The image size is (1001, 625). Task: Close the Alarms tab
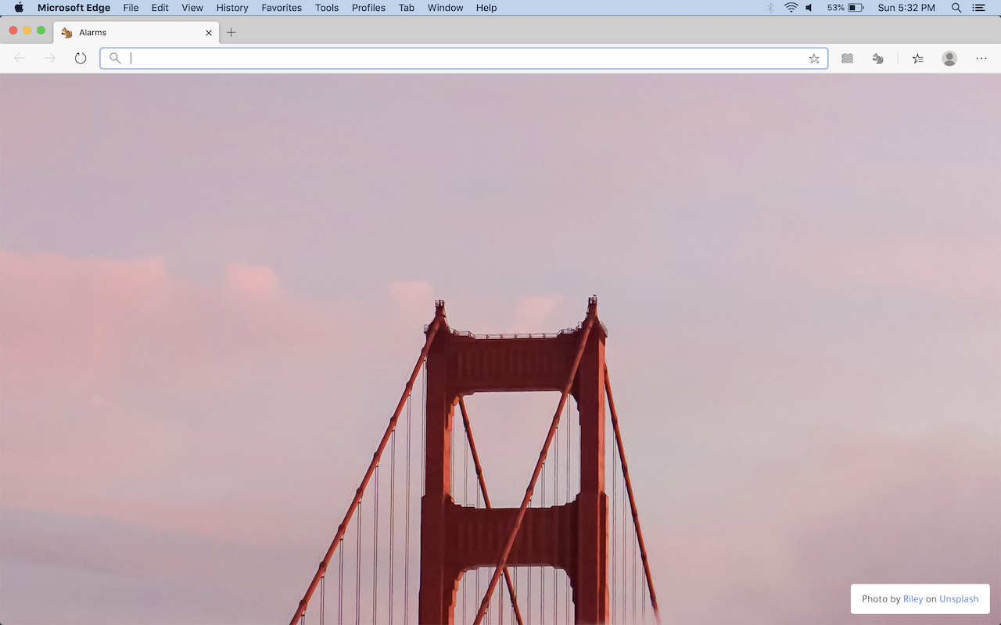pos(209,33)
